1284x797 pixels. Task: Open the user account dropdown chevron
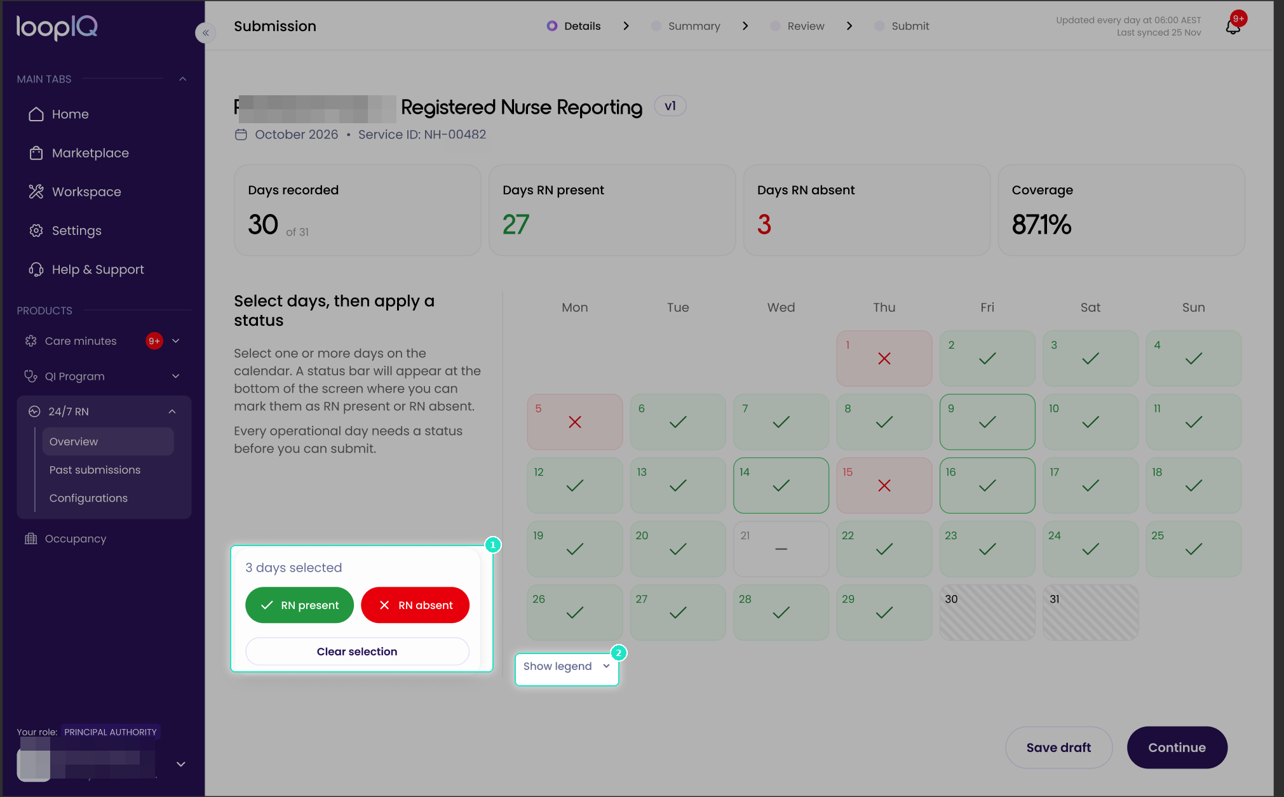(180, 764)
